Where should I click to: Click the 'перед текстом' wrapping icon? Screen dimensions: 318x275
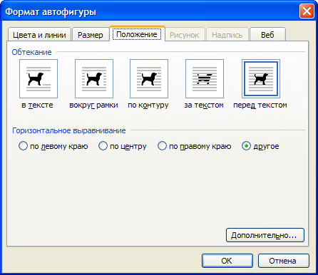(261, 78)
